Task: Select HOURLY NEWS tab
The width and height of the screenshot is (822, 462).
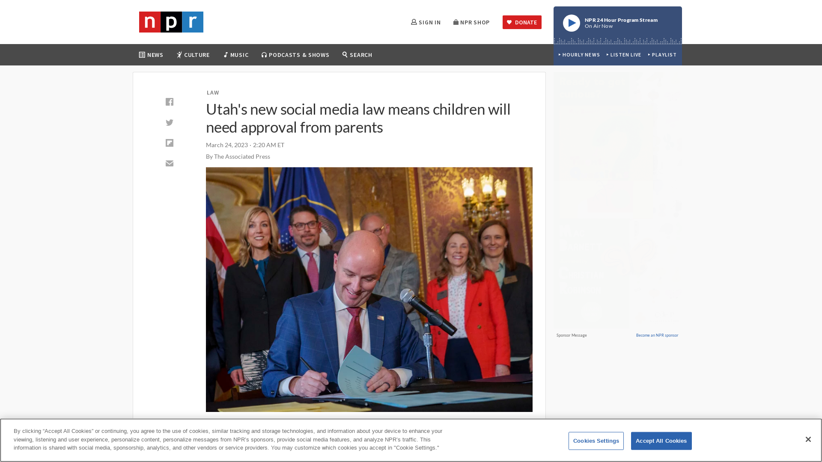Action: (x=579, y=55)
